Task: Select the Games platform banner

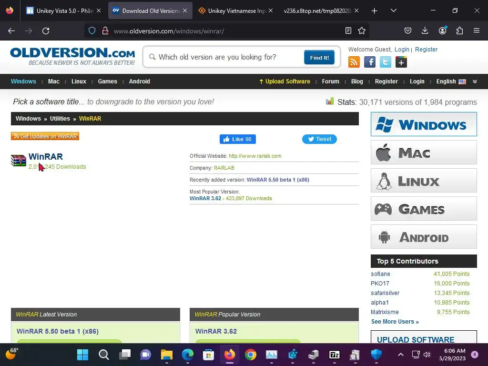Action: point(424,209)
